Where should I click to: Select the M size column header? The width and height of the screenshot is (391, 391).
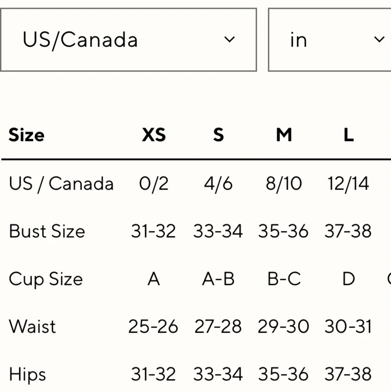click(x=284, y=135)
